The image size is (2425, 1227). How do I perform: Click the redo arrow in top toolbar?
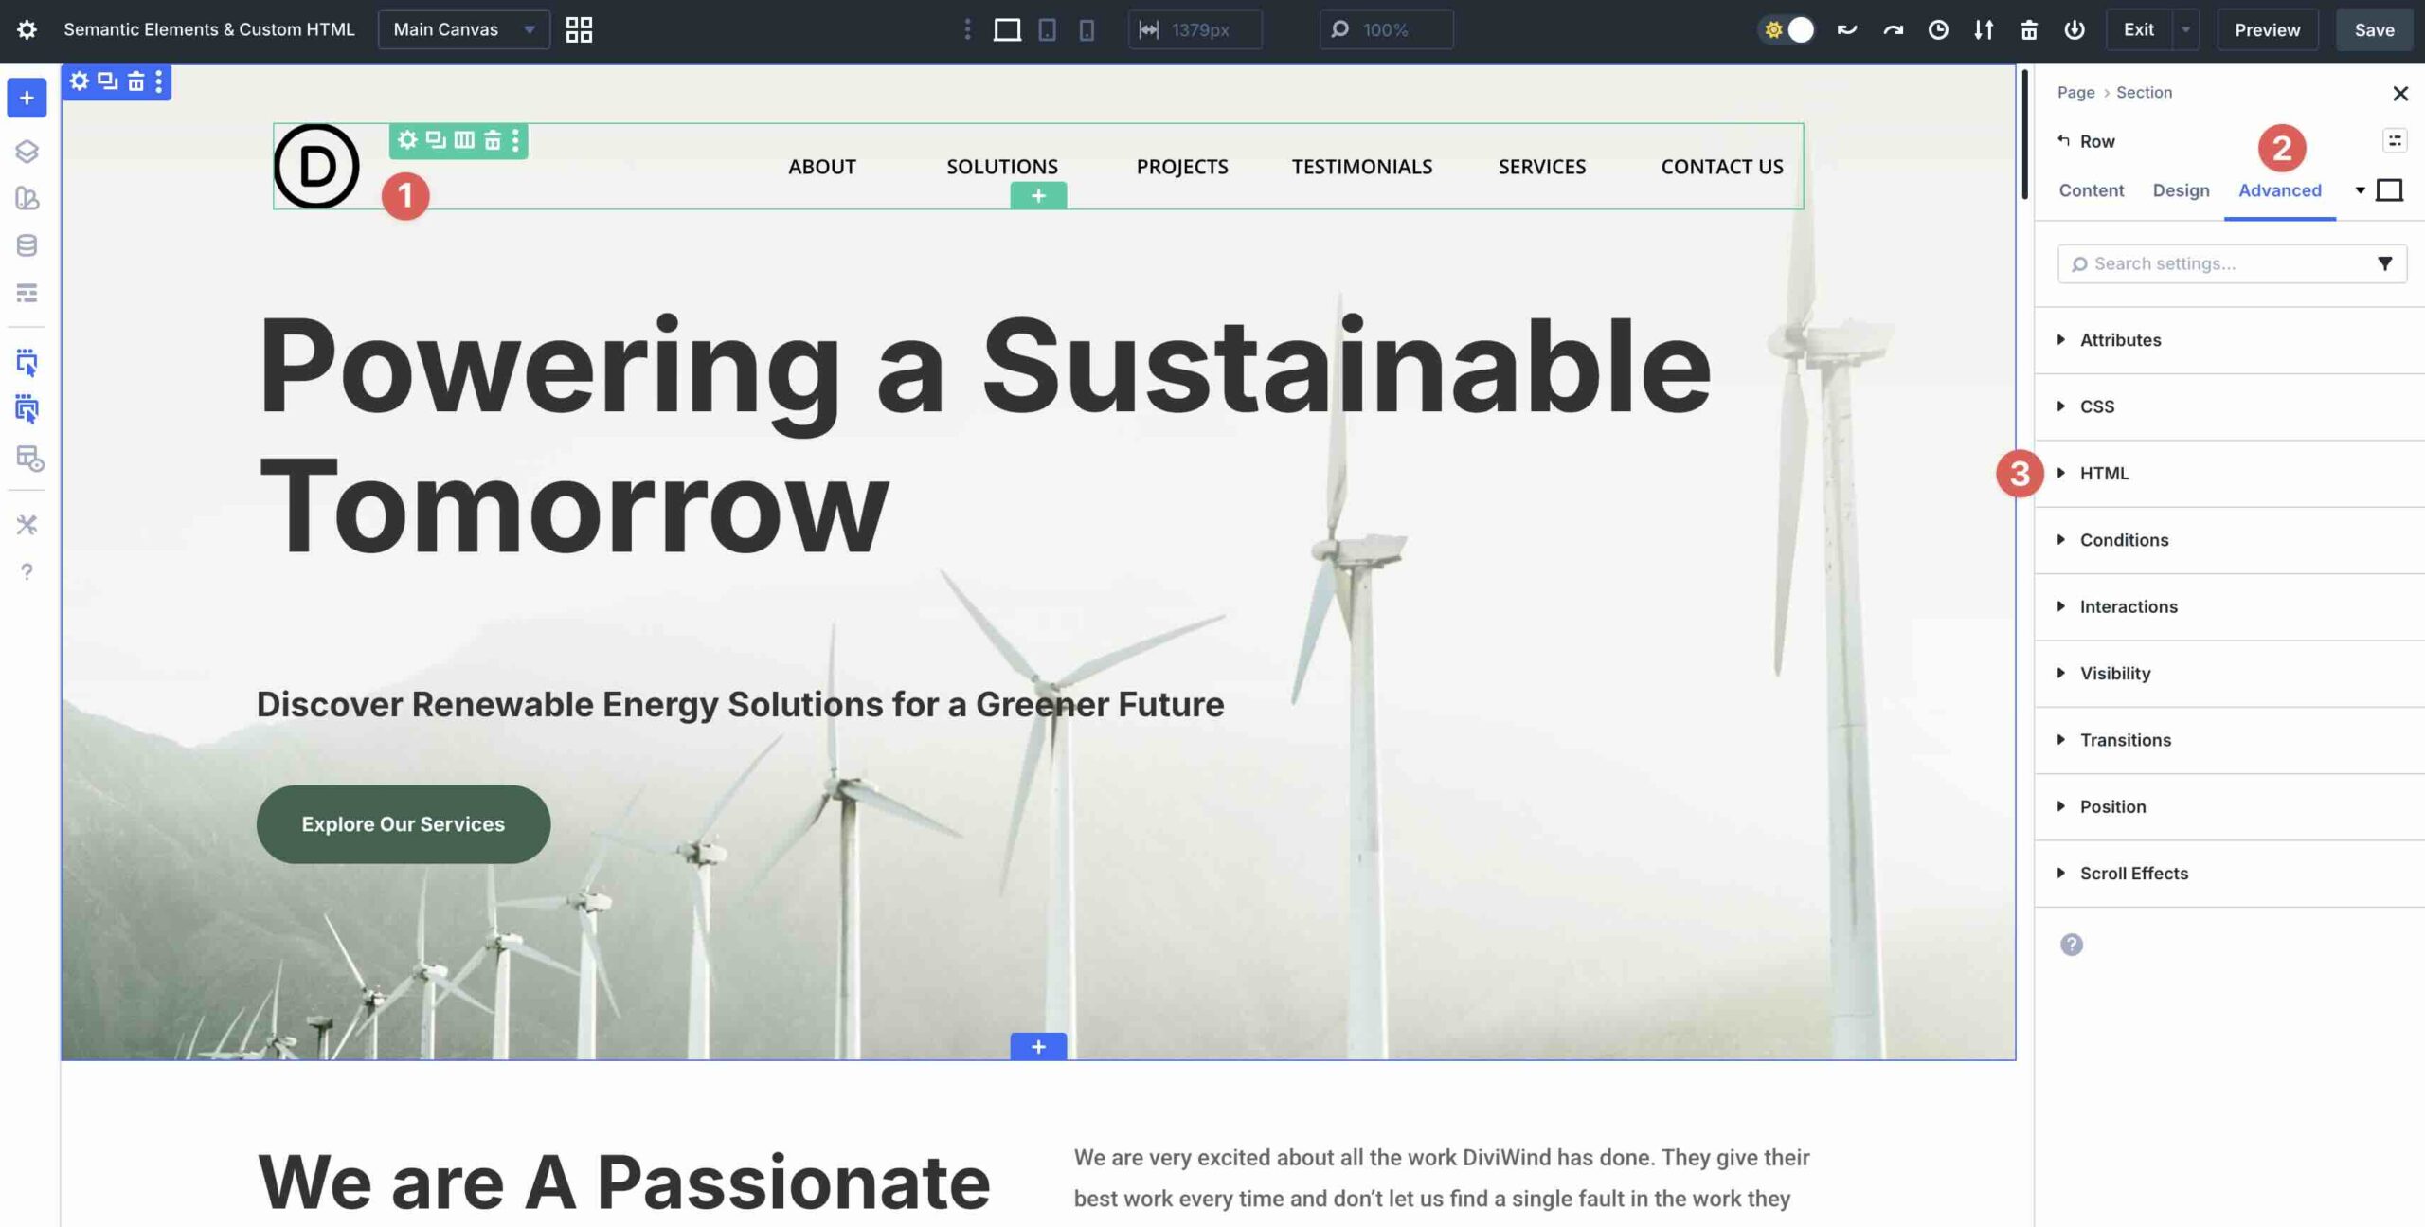point(1893,30)
